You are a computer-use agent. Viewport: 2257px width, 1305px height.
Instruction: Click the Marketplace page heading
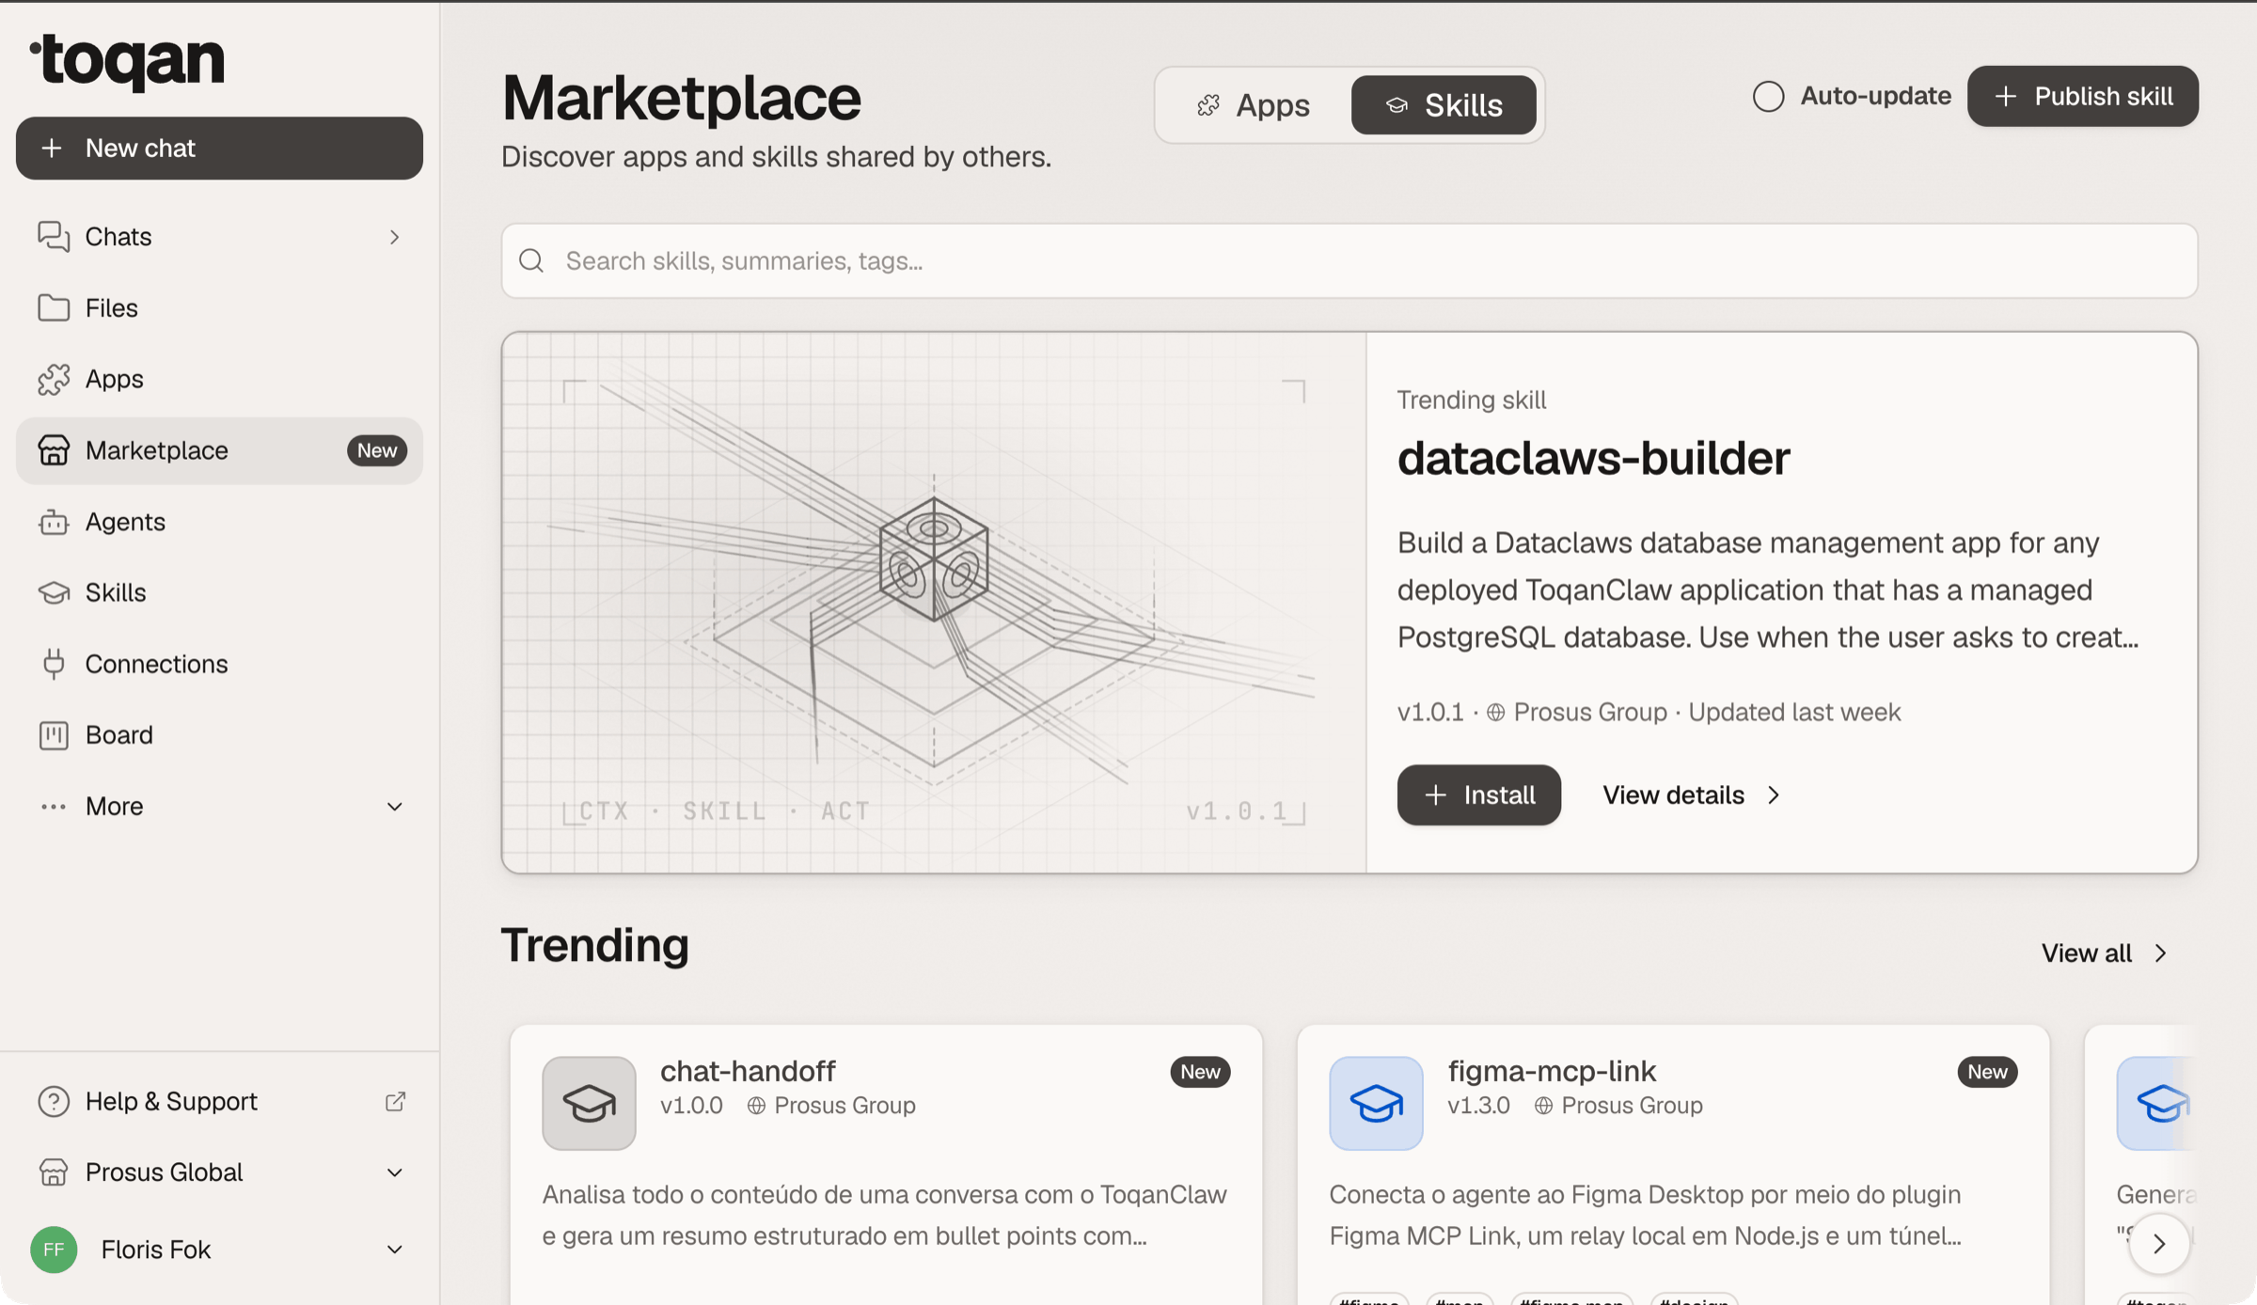pyautogui.click(x=681, y=98)
